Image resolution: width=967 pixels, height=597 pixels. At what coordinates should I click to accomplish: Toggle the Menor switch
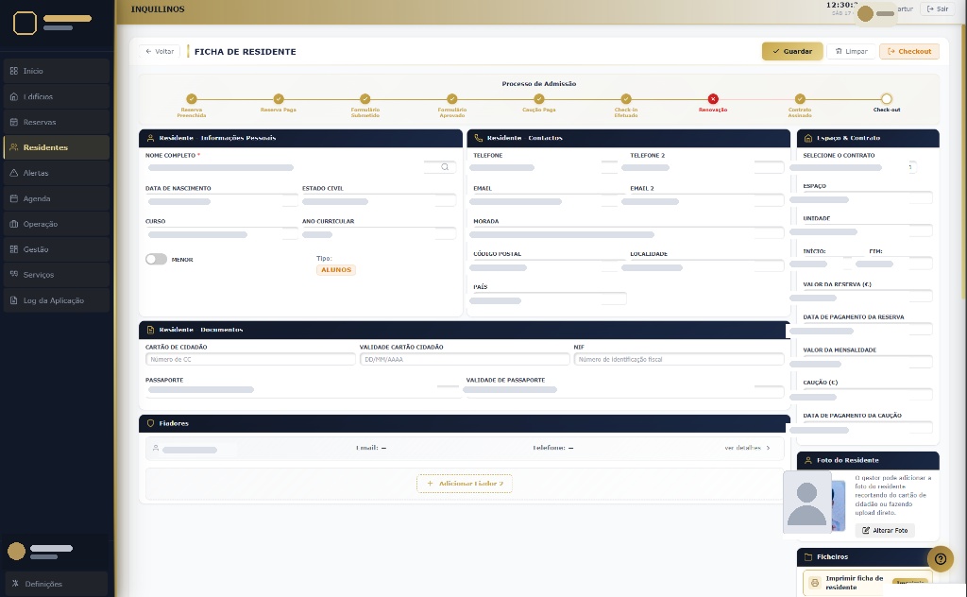[156, 259]
